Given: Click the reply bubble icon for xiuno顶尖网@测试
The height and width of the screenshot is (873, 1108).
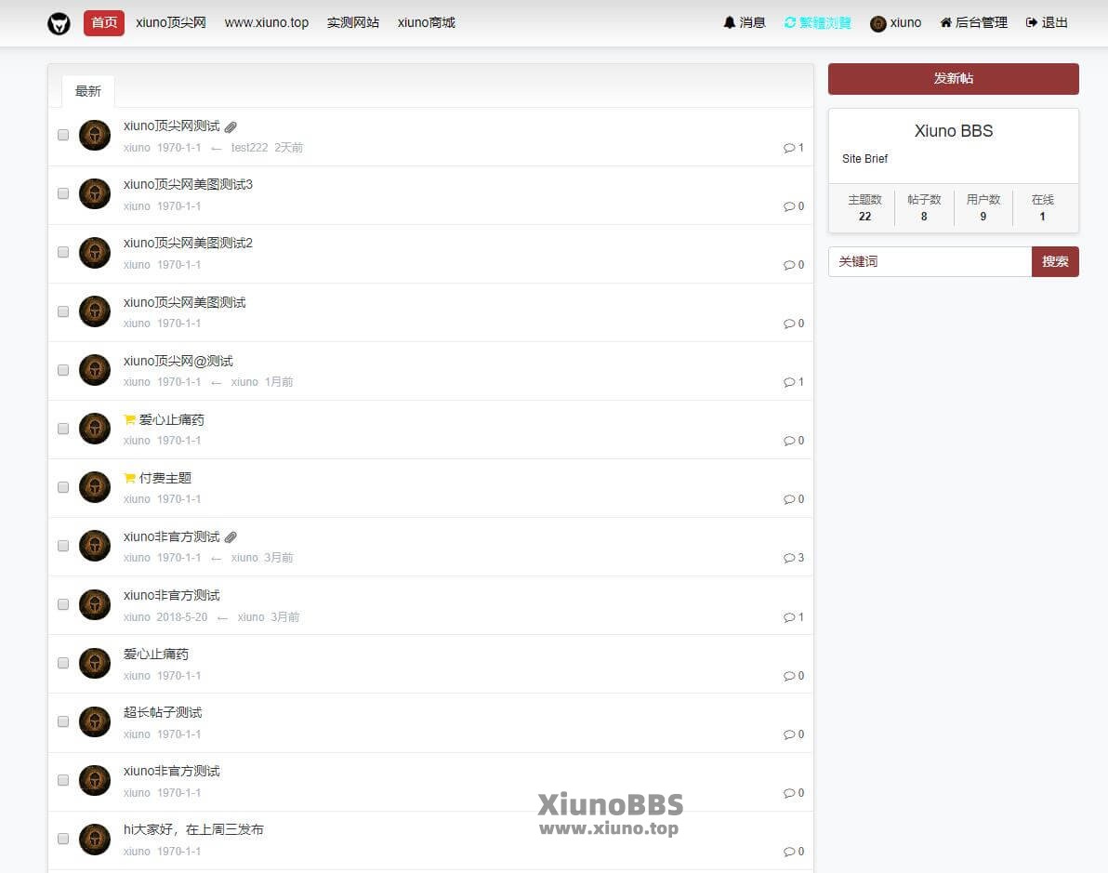Looking at the screenshot, I should (x=788, y=382).
